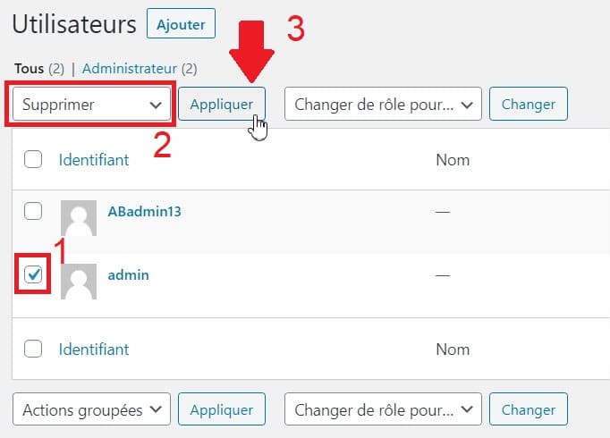The width and height of the screenshot is (610, 438).
Task: Open the ABadmin13 username link
Action: click(144, 212)
